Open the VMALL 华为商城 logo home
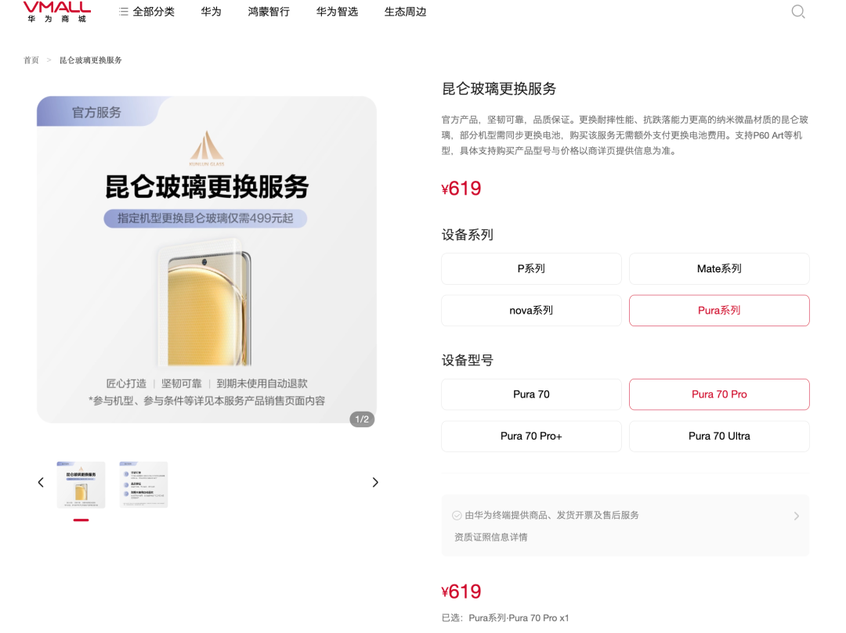This screenshot has width=846, height=633. [x=56, y=12]
